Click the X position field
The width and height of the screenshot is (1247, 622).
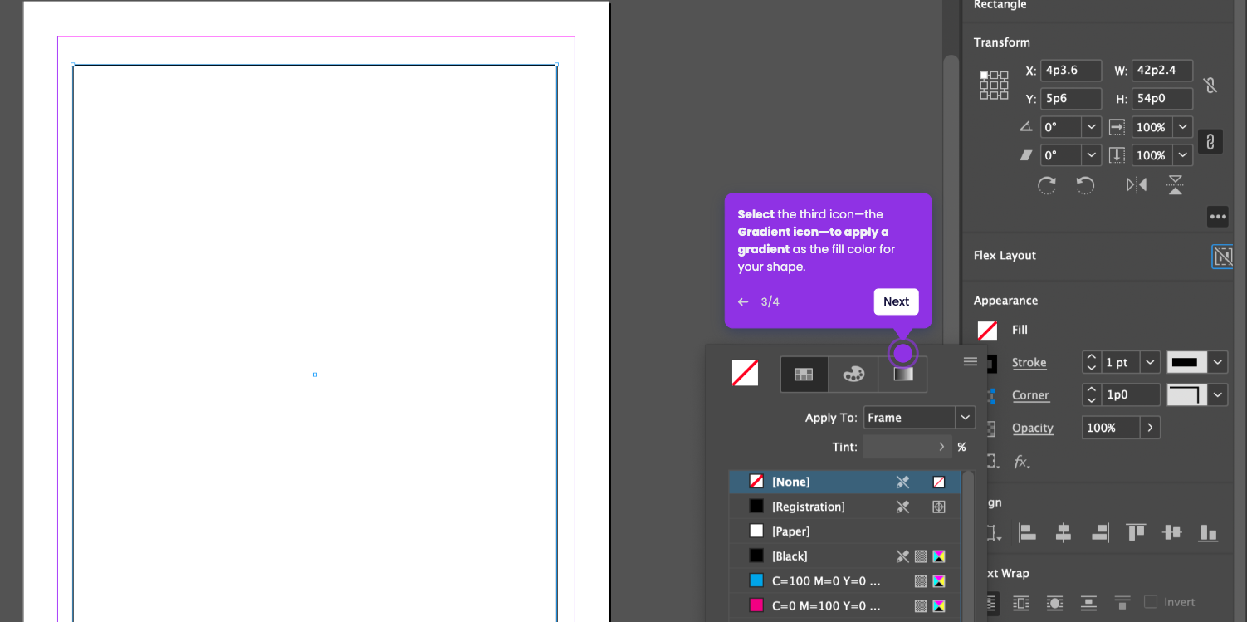[x=1071, y=71]
